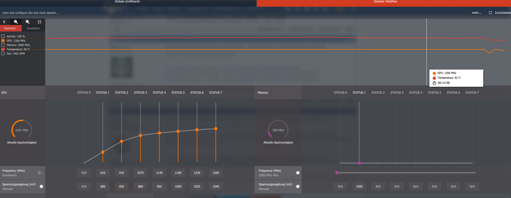511x198 pixels.
Task: Click the Memory frequency slider handle
Action: [337, 173]
